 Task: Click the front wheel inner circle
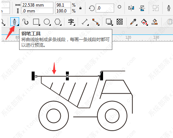[112, 116]
